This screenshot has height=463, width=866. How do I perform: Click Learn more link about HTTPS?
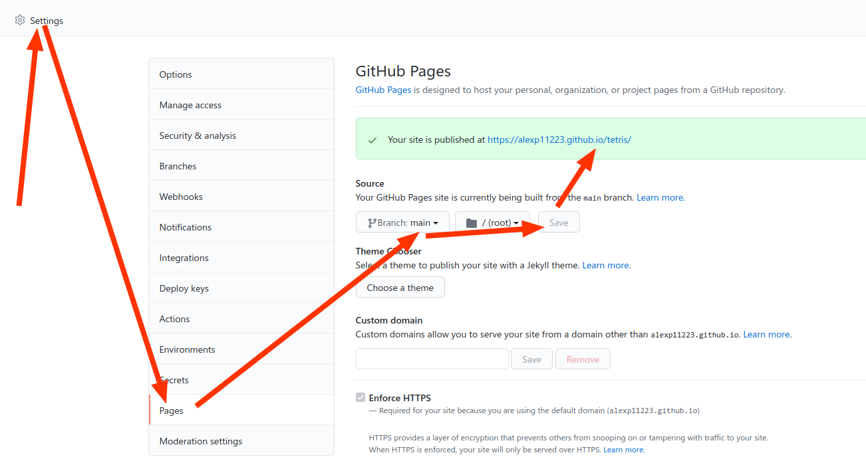tap(624, 450)
